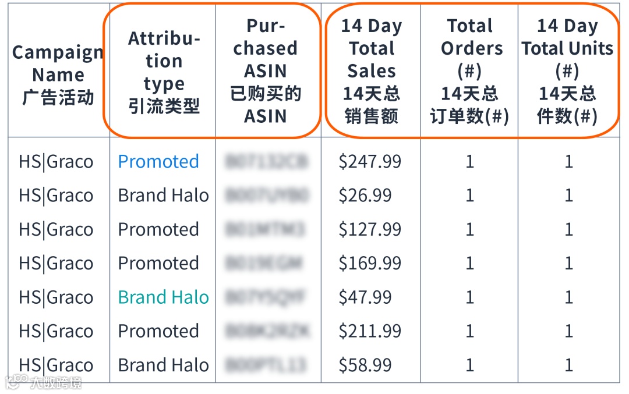Select the blurred ASIN in the $58.99 row

266,365
